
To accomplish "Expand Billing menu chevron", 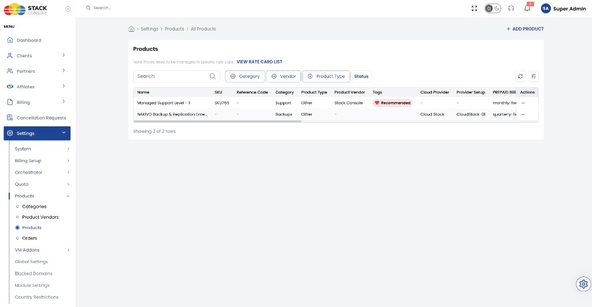I will [x=64, y=102].
